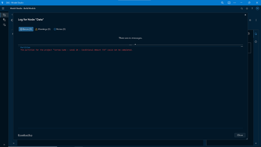Open the help question mark icon
261x147 pixels.
point(252,8)
